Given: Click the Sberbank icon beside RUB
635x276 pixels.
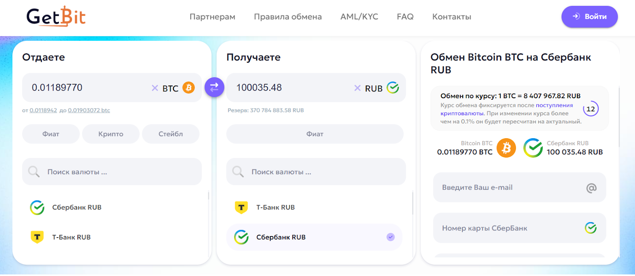Looking at the screenshot, I should tap(393, 88).
